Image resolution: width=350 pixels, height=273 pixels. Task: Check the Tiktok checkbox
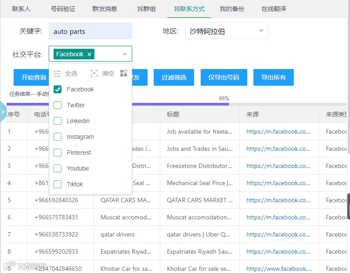click(58, 184)
